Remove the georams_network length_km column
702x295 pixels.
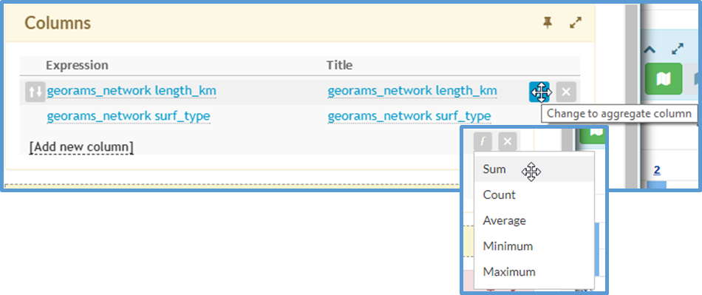566,92
